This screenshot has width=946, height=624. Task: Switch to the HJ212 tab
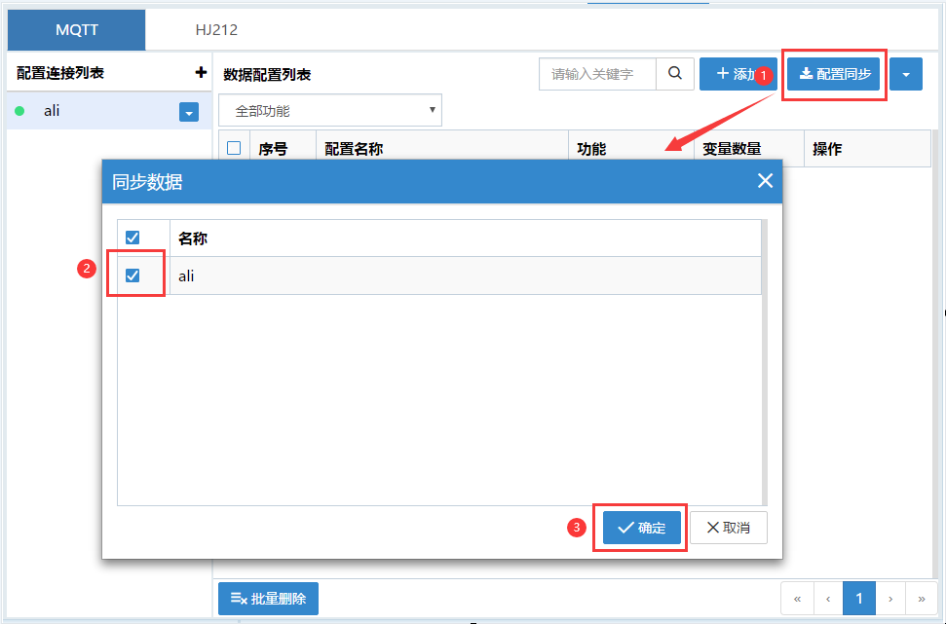coord(216,30)
